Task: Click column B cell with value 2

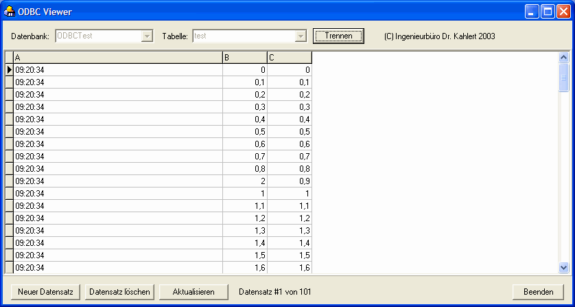Action: tap(245, 181)
